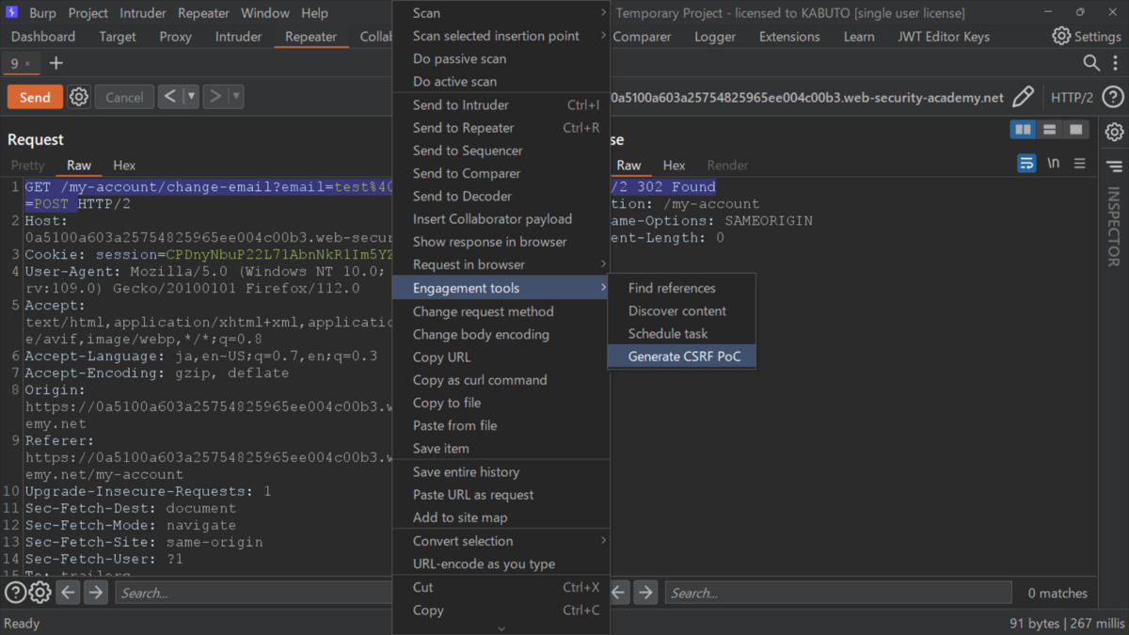The height and width of the screenshot is (635, 1129).
Task: Click the help icon next to HTTP/2
Action: coord(1112,97)
